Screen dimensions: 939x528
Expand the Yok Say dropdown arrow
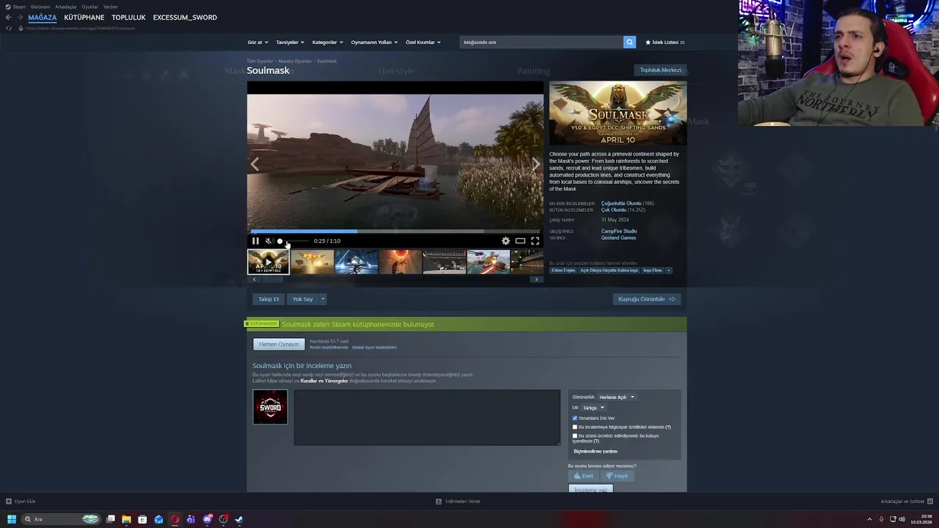[x=323, y=299]
